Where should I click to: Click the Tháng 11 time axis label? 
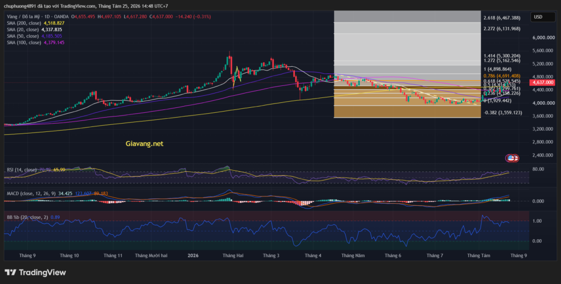coord(113,256)
